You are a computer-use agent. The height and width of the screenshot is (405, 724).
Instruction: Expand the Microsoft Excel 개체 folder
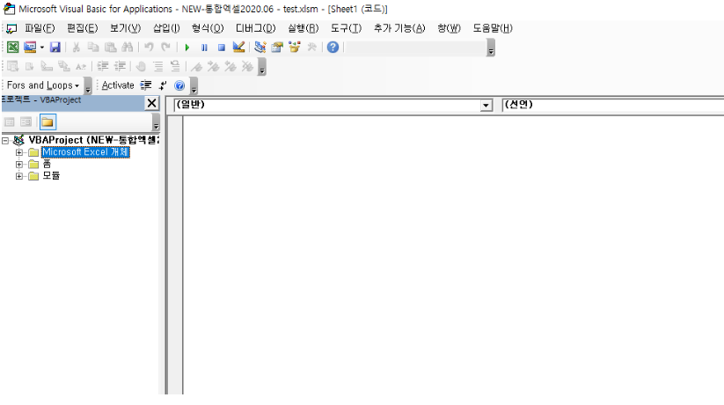19,152
